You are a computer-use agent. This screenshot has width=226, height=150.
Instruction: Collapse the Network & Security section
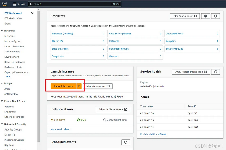pos(2,124)
